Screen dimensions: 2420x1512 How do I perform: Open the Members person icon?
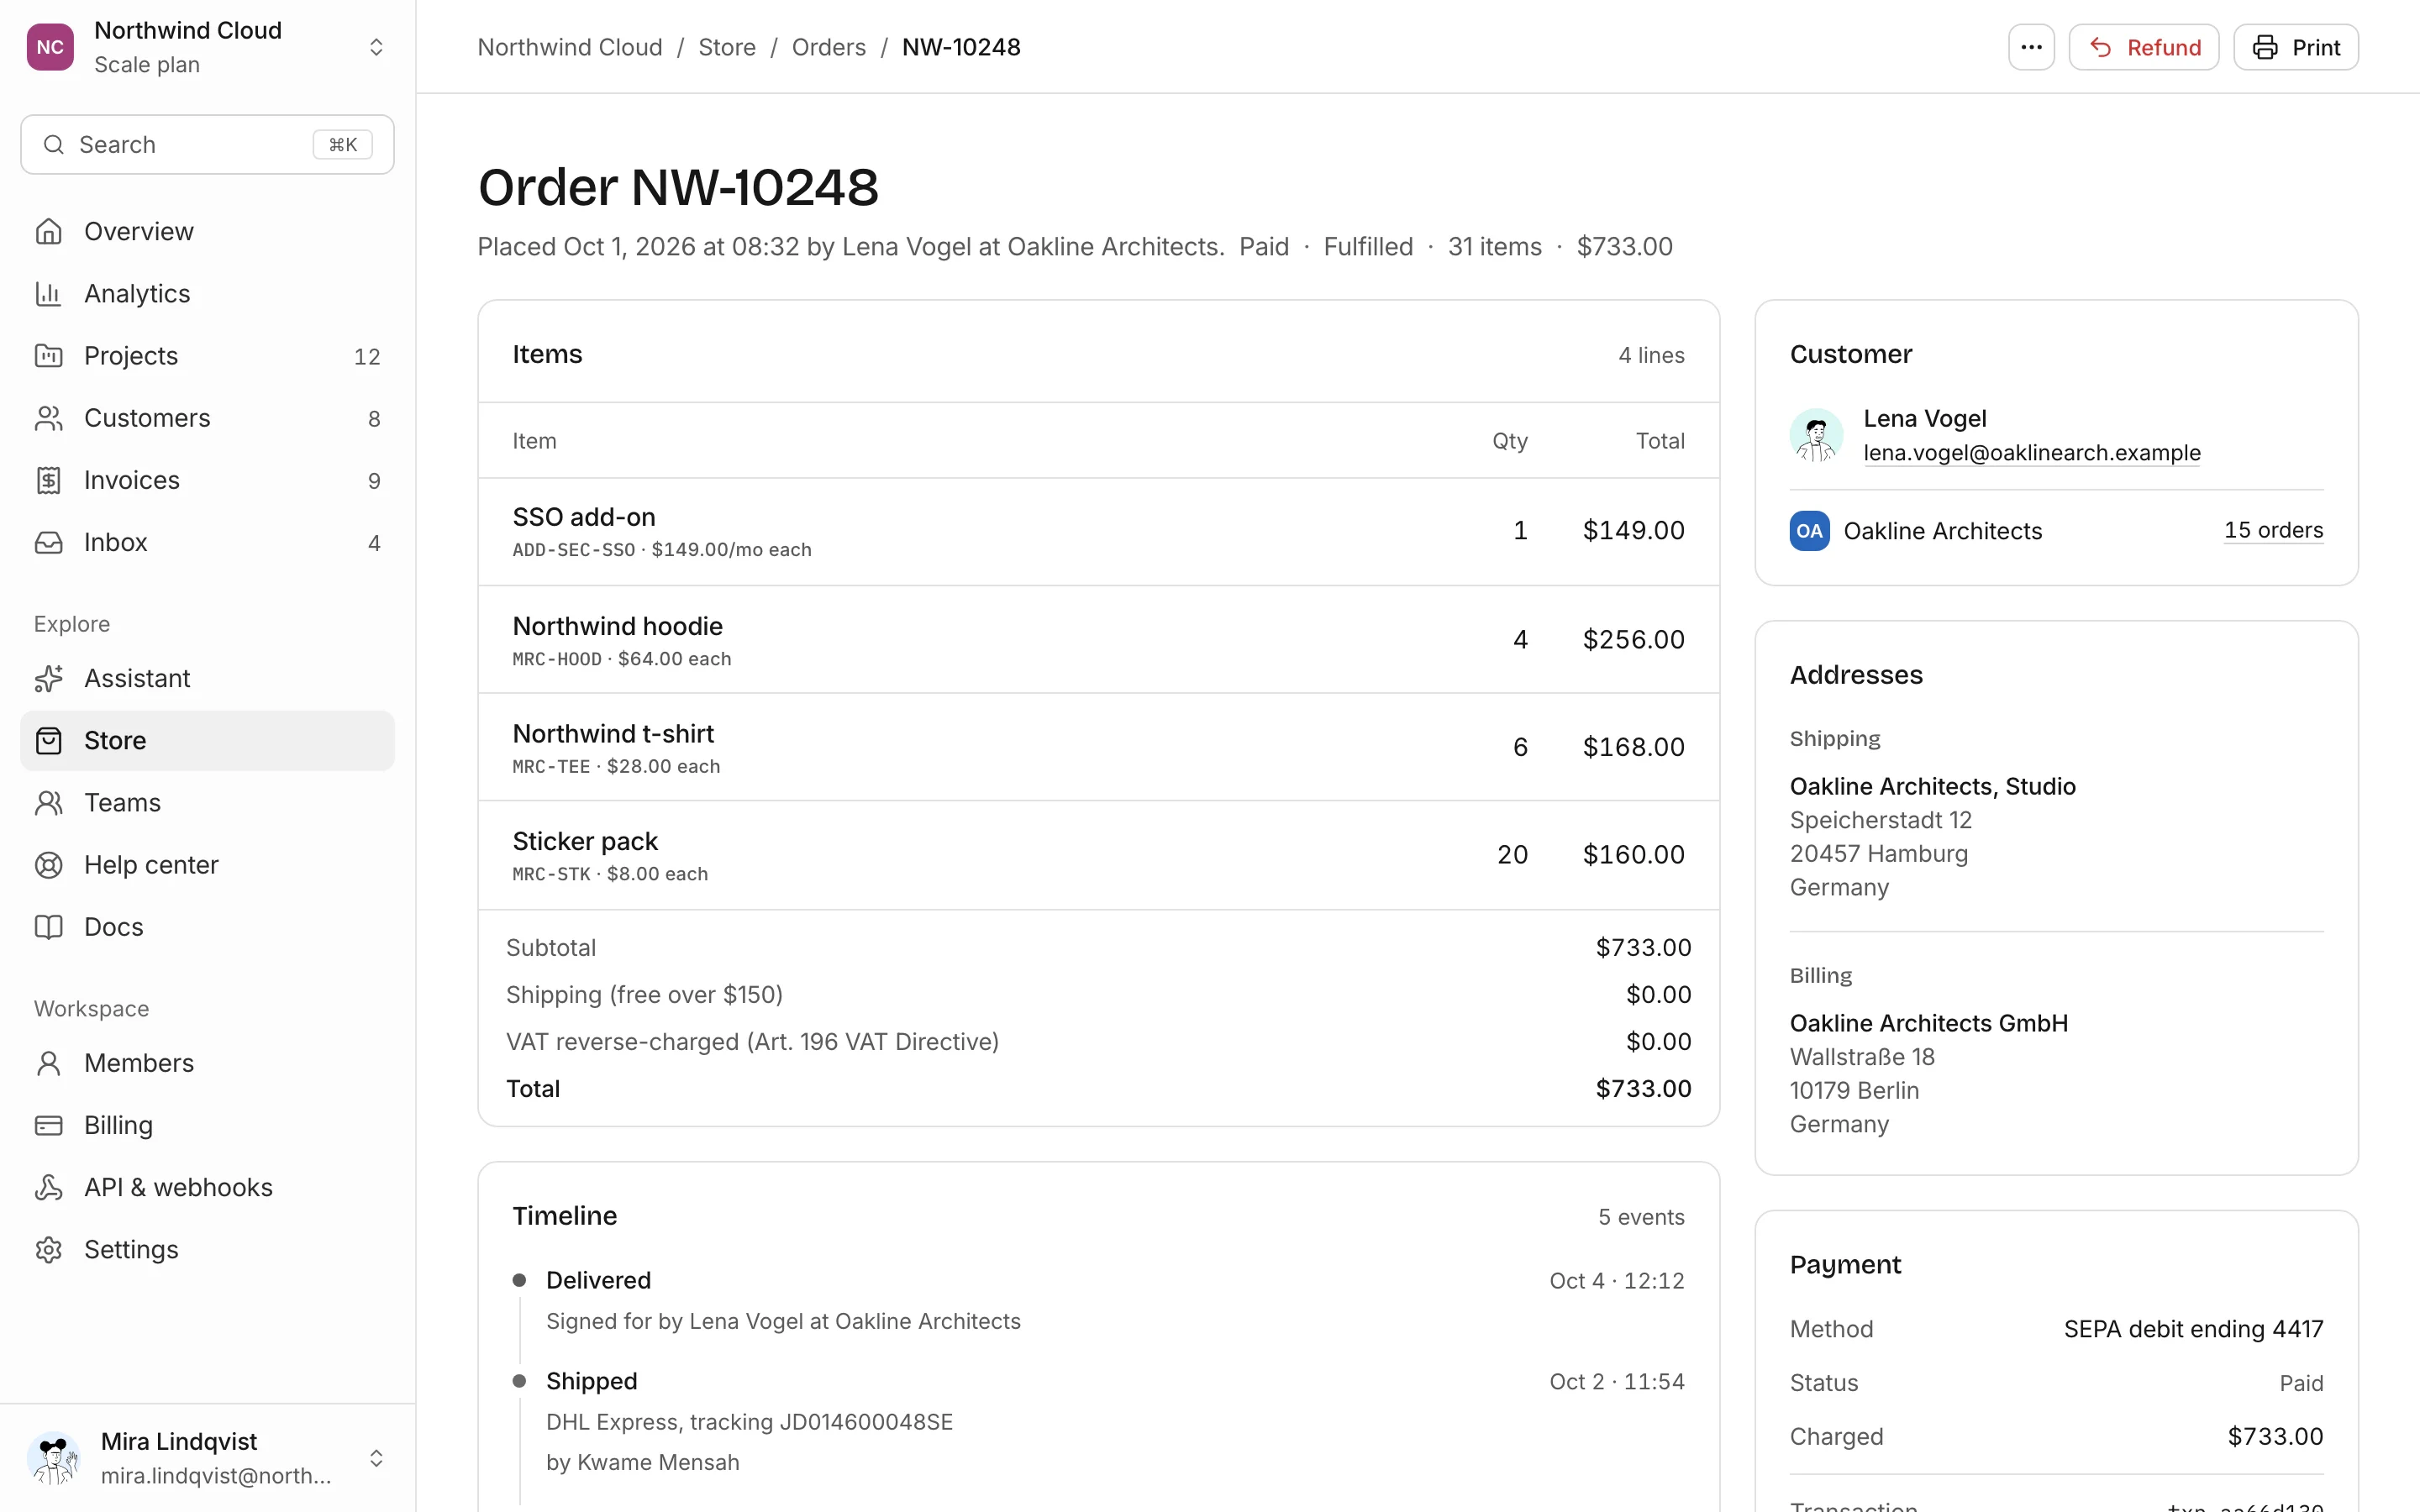click(x=48, y=1063)
